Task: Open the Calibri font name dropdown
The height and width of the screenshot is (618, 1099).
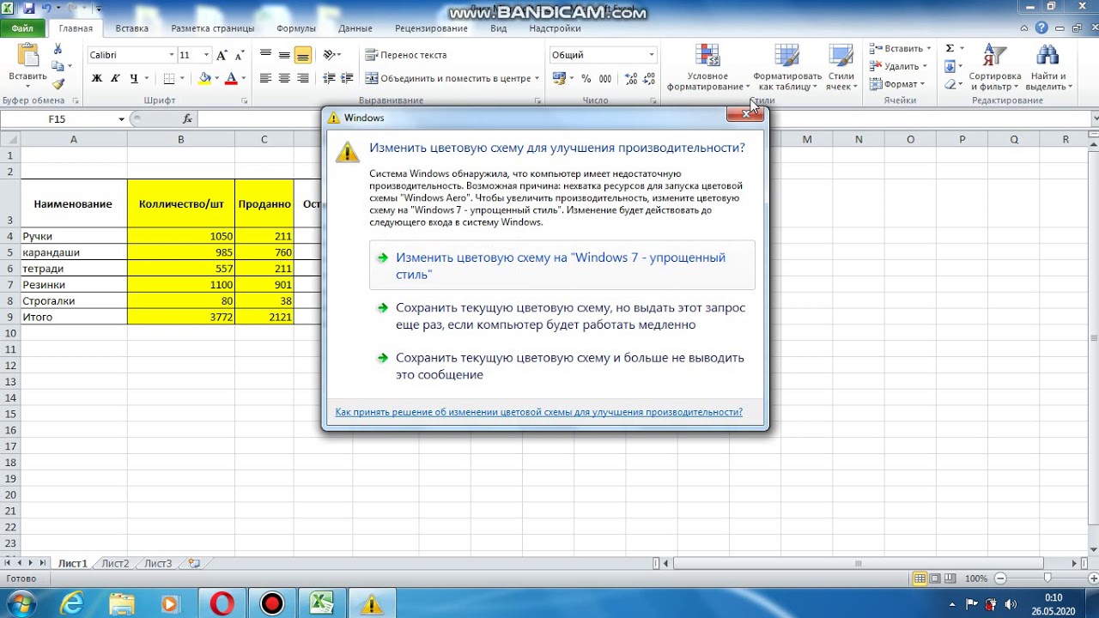Action: pyautogui.click(x=171, y=55)
